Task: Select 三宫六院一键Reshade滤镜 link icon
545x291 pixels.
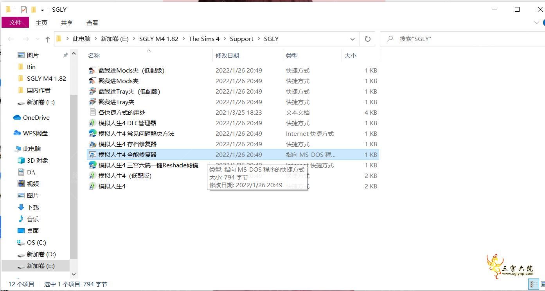Action: tap(92, 165)
